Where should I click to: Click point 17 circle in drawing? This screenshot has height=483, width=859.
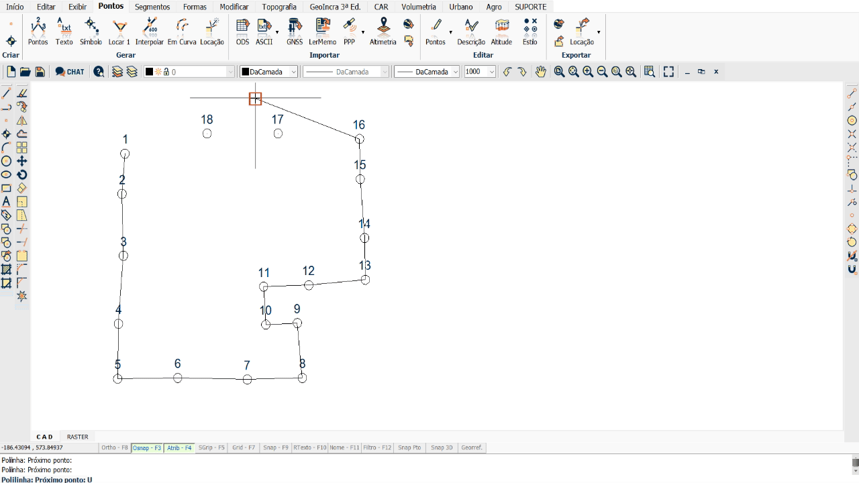click(278, 133)
